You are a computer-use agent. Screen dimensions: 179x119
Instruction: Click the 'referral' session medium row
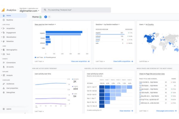(x=114, y=36)
